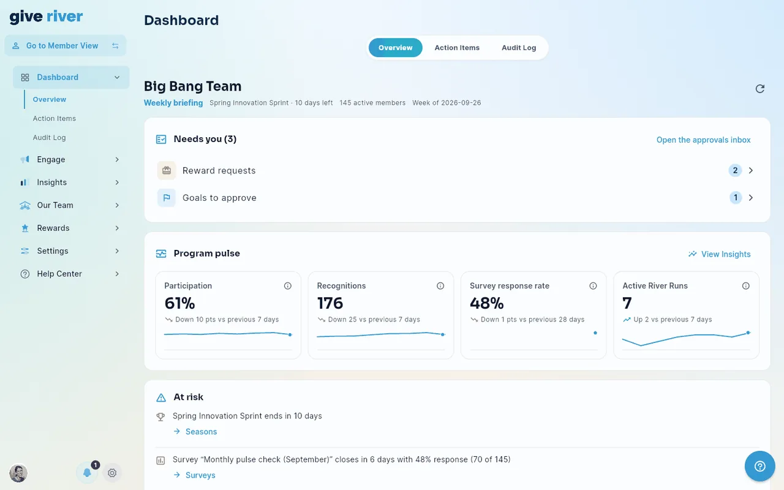Open Reward requests row arrow
The width and height of the screenshot is (784, 490).
pos(751,170)
